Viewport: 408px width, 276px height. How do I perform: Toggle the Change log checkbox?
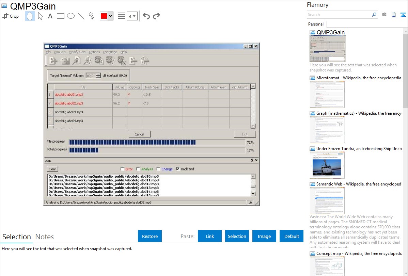coord(158,169)
